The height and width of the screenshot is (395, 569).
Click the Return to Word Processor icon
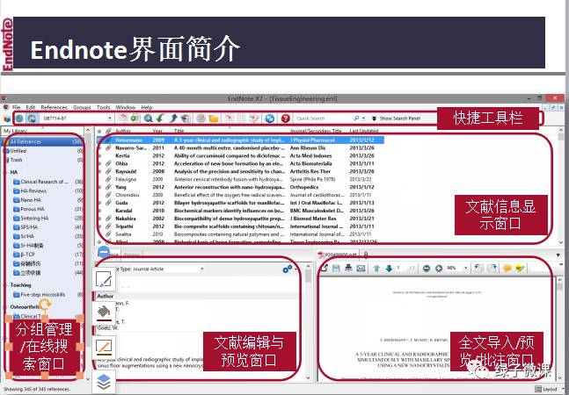coord(254,118)
